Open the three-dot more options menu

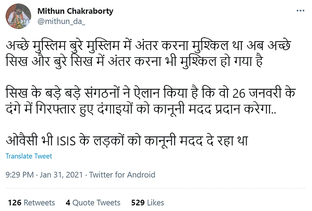click(x=299, y=11)
